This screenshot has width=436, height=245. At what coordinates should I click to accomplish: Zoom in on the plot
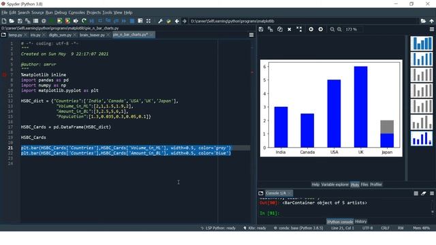[x=339, y=29]
